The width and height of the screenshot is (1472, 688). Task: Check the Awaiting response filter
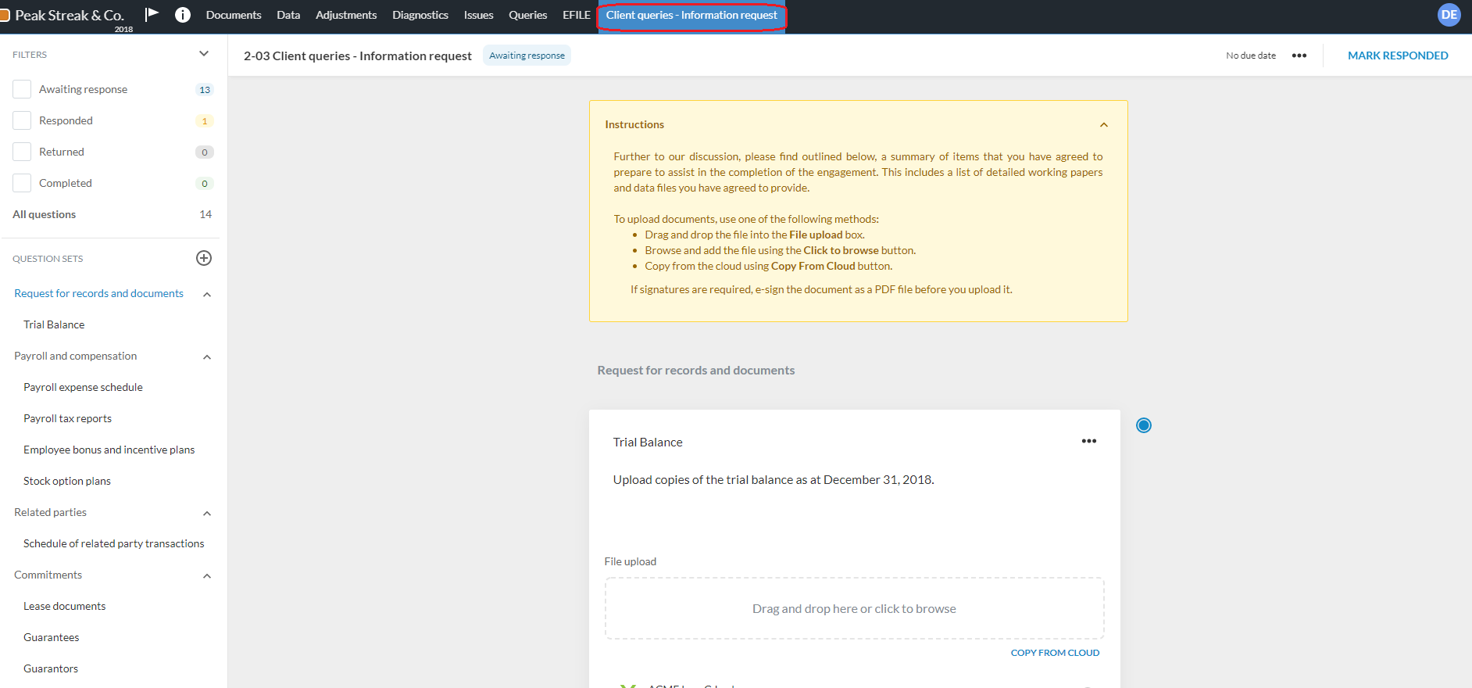(x=22, y=89)
